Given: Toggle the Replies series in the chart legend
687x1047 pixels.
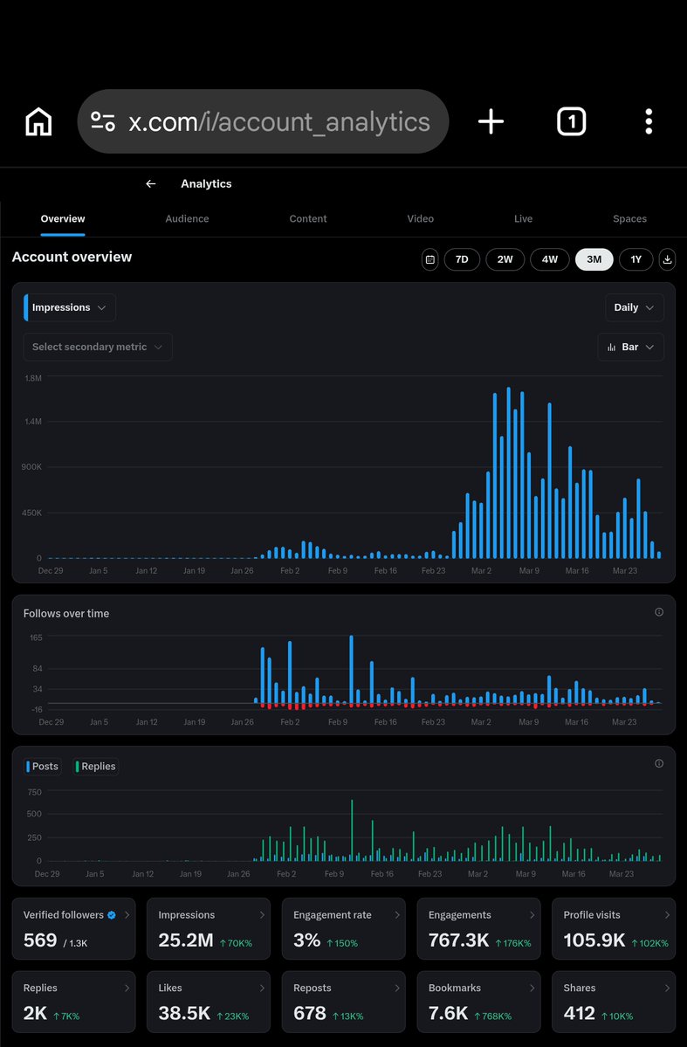Looking at the screenshot, I should coord(95,767).
